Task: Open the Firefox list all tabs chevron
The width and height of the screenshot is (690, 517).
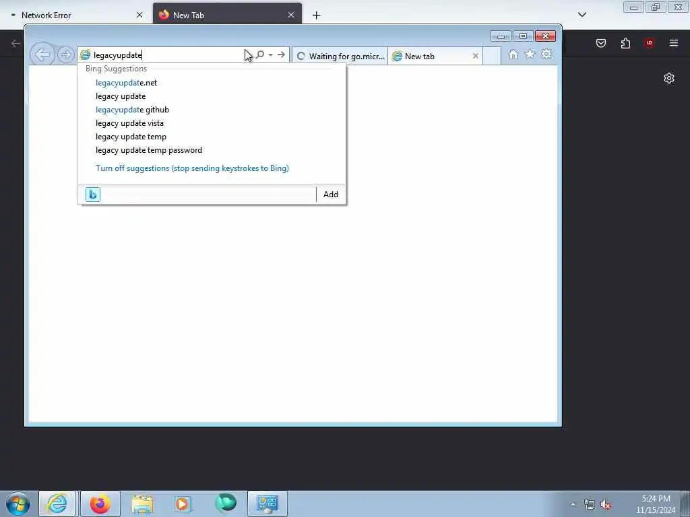Action: pos(582,15)
